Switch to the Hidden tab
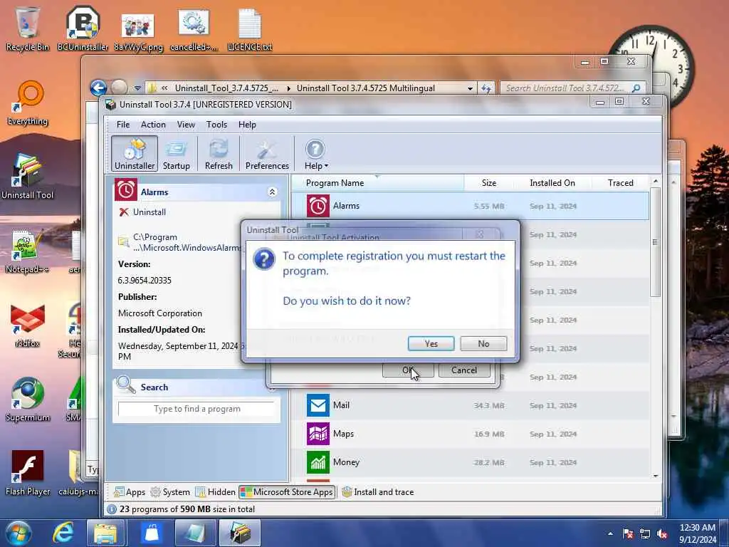 pyautogui.click(x=216, y=492)
